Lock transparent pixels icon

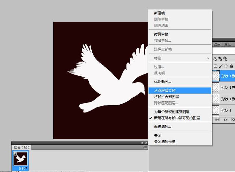tap(215, 66)
